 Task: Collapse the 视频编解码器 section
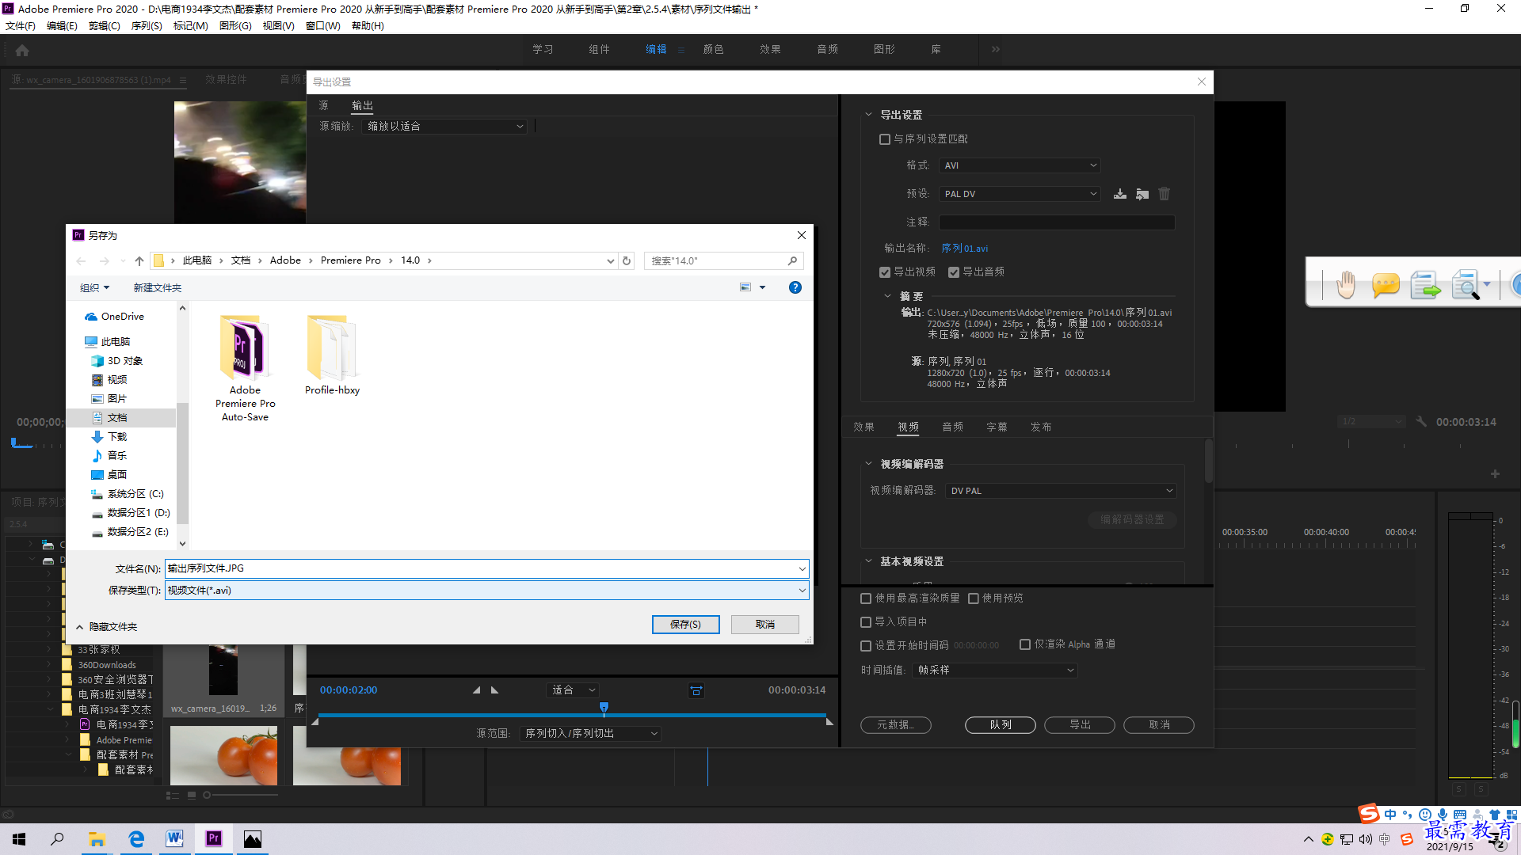[868, 464]
